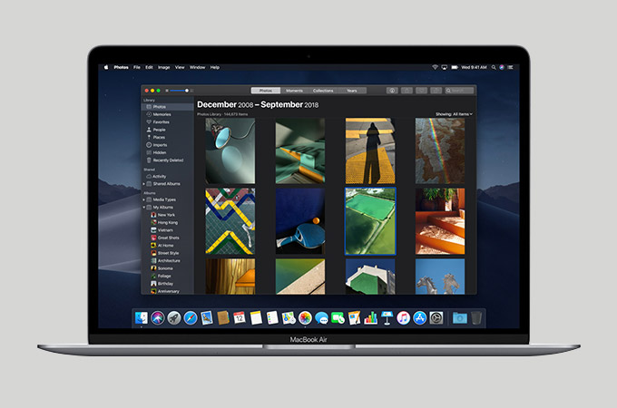Launch Siri from the Dock
Image resolution: width=617 pixels, height=408 pixels.
coord(157,318)
